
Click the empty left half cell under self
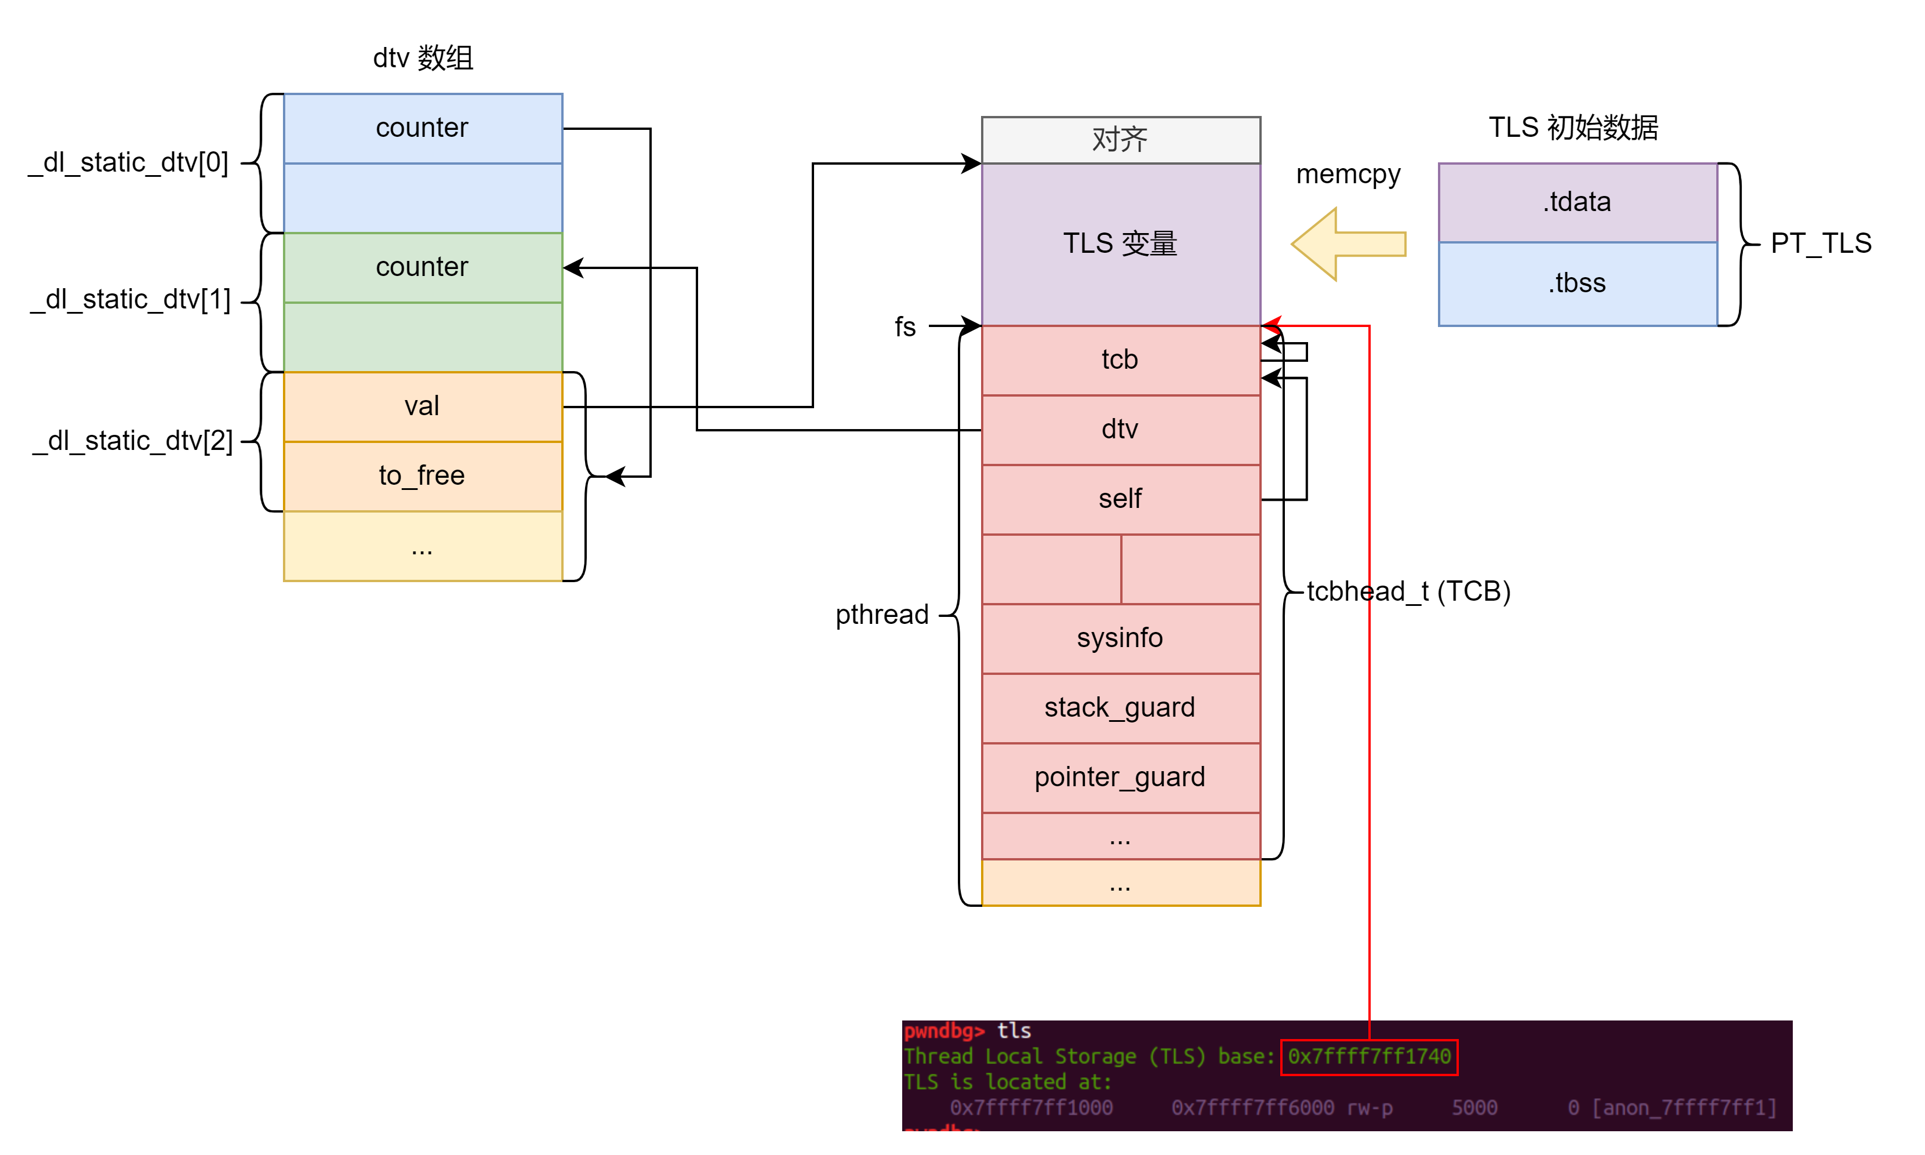pyautogui.click(x=1051, y=569)
